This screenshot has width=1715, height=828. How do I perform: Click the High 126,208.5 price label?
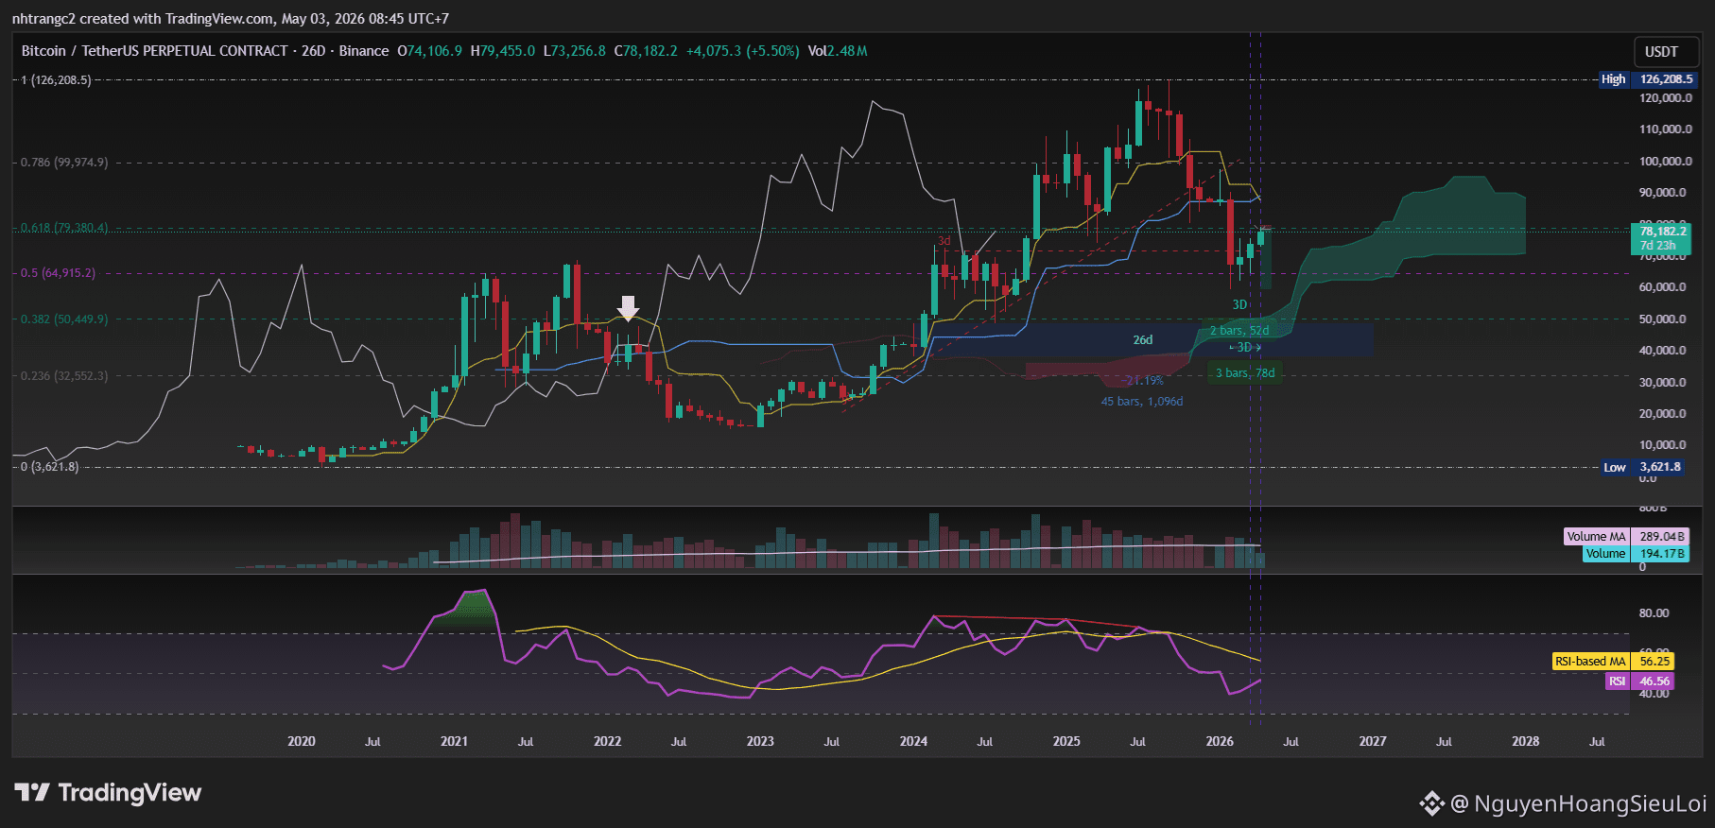[x=1646, y=79]
